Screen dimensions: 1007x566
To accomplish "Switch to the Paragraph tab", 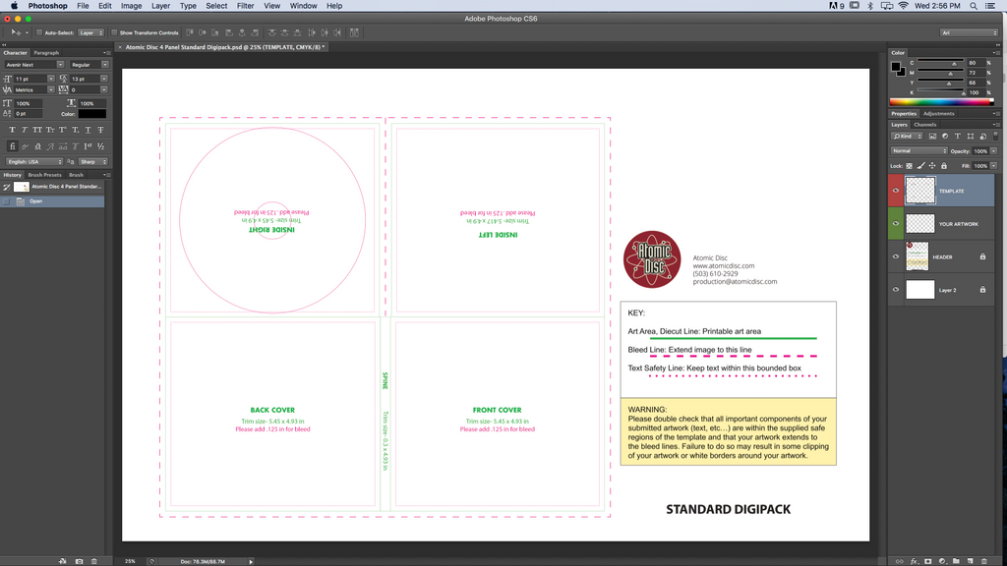I will coord(46,53).
